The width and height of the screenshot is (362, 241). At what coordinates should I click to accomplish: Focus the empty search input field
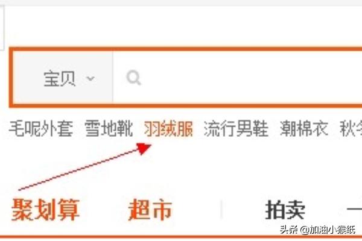(238, 78)
